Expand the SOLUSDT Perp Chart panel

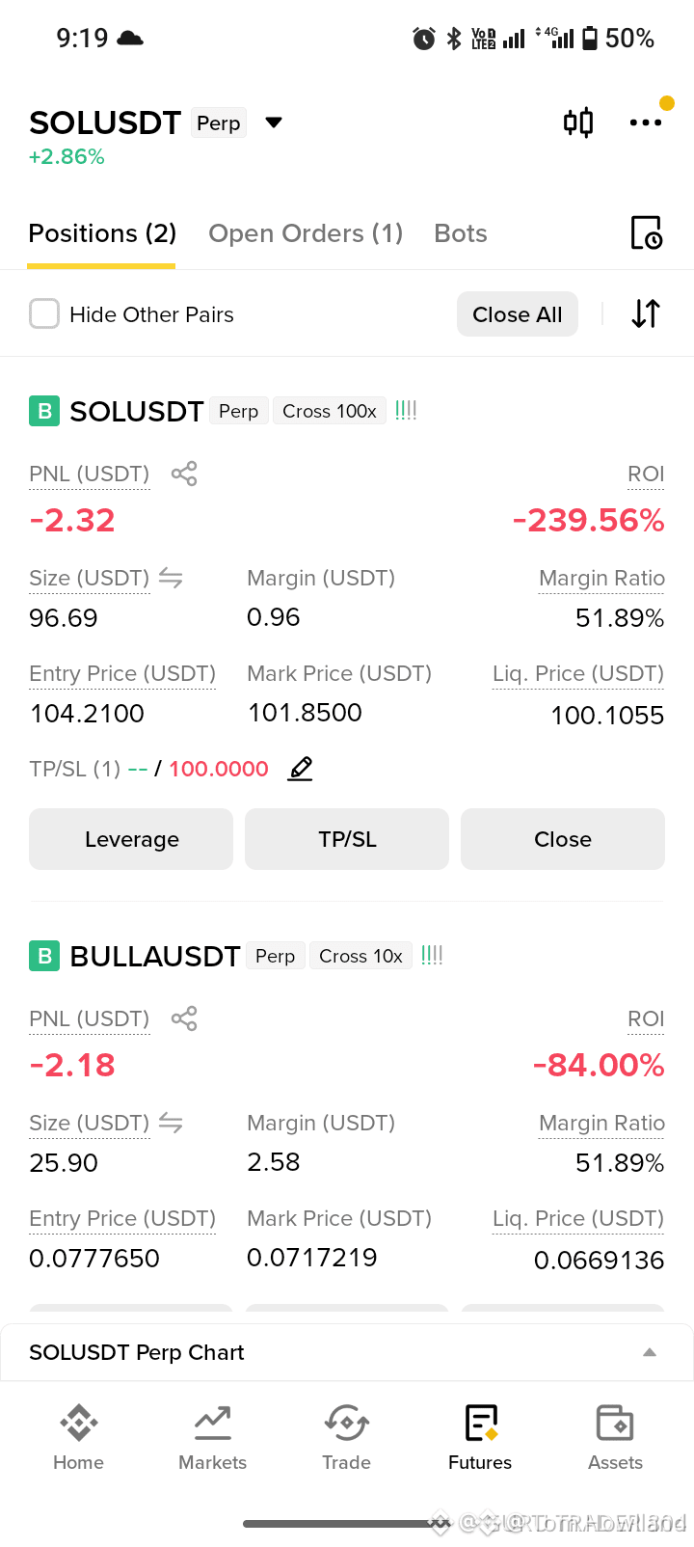(650, 1352)
